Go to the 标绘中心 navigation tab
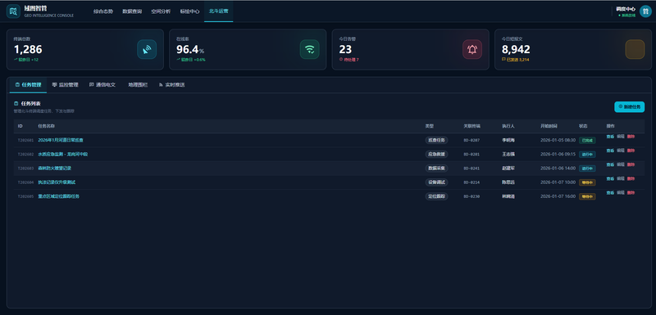The height and width of the screenshot is (315, 656). point(190,11)
